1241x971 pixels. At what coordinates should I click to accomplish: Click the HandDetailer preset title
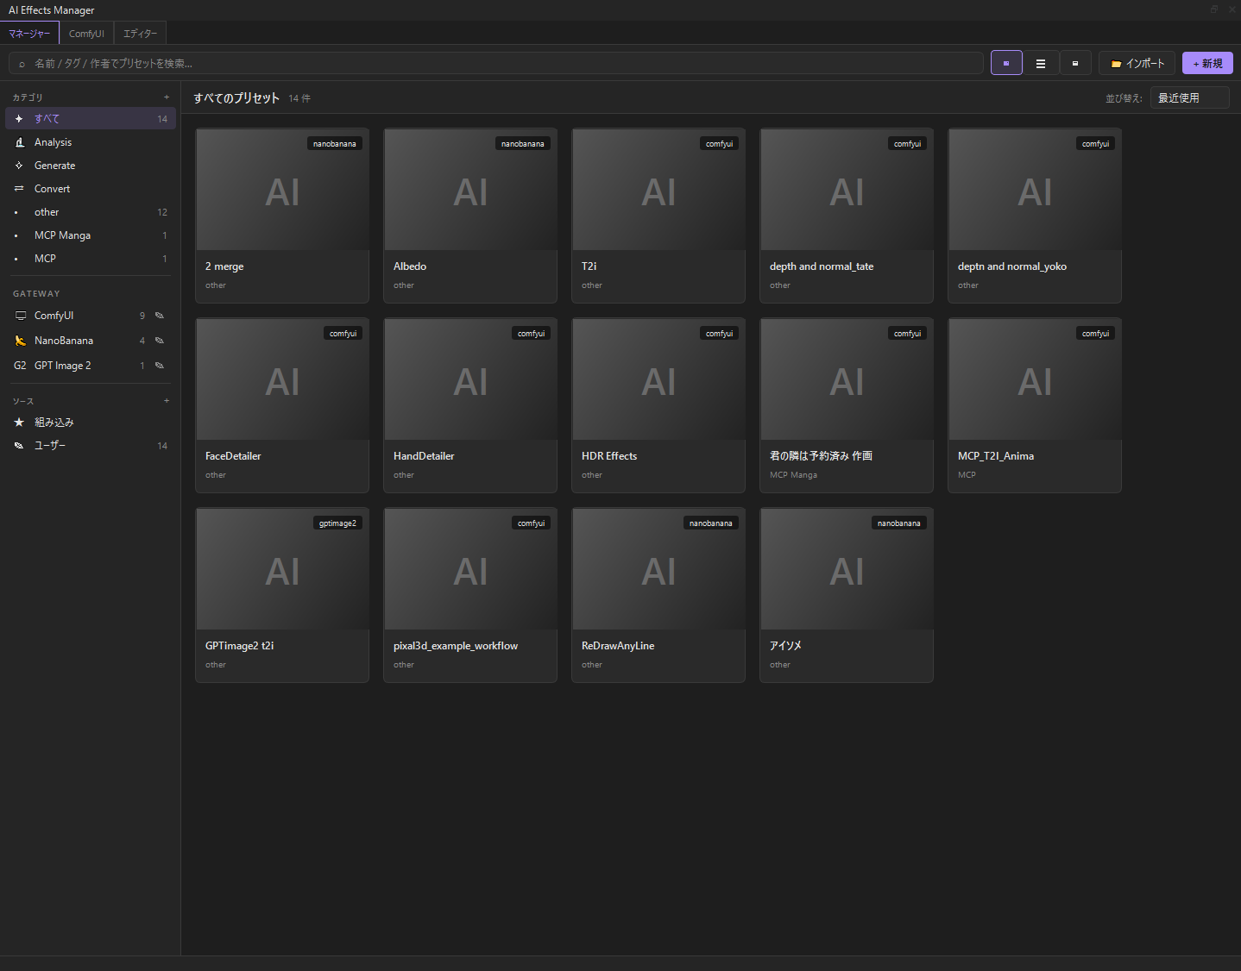424,455
